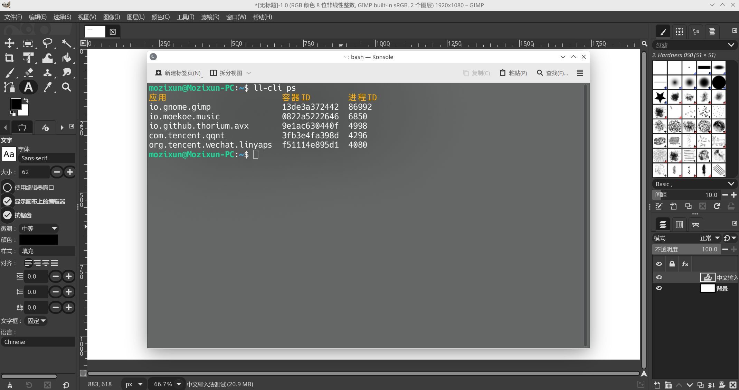Open the 图层(L) layer menu
The height and width of the screenshot is (390, 739).
(136, 17)
